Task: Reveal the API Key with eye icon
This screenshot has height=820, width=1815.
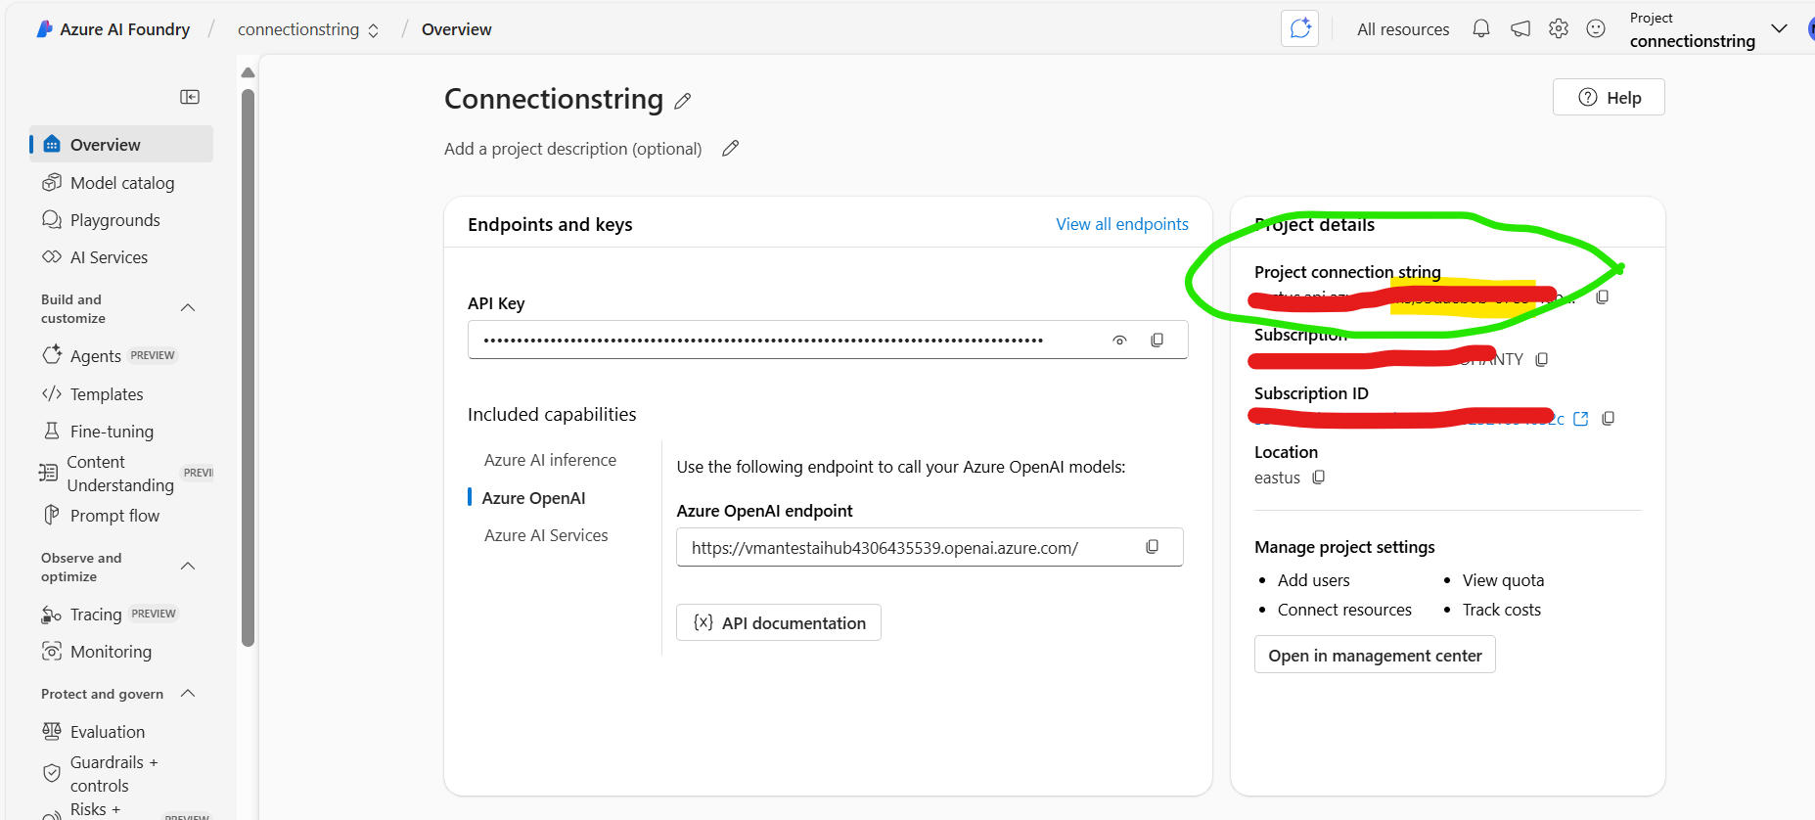Action: click(1119, 340)
